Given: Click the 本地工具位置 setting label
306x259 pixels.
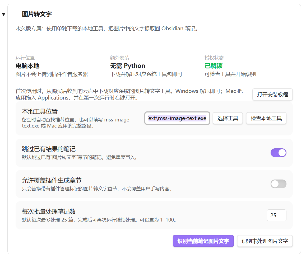Looking at the screenshot, I should click(40, 112).
